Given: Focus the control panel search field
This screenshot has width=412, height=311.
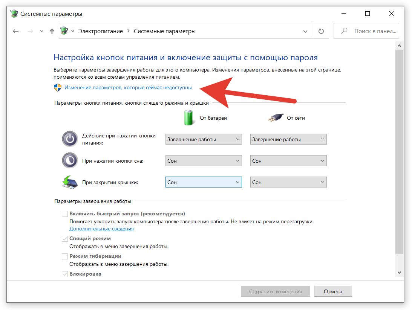Looking at the screenshot, I should click(366, 31).
